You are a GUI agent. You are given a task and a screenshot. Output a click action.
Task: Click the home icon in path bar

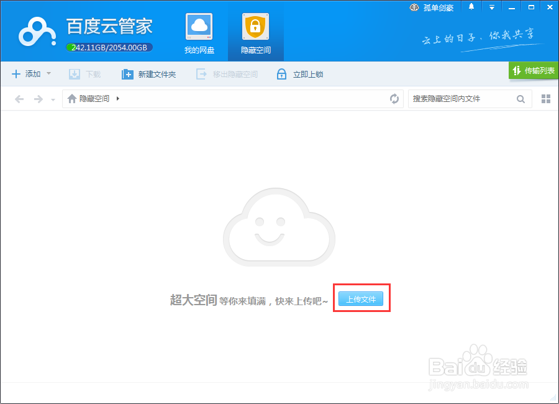(x=72, y=98)
